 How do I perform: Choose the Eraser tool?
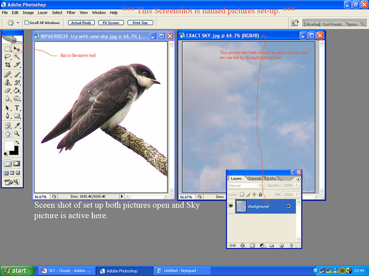7,90
